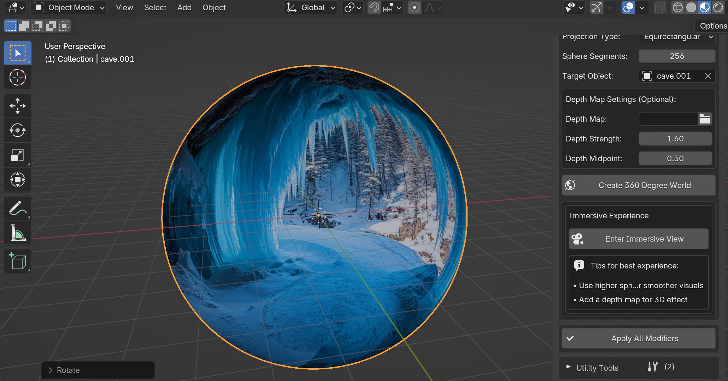Open the overlays options dropdown arrow
728x381 pixels.
pyautogui.click(x=642, y=7)
